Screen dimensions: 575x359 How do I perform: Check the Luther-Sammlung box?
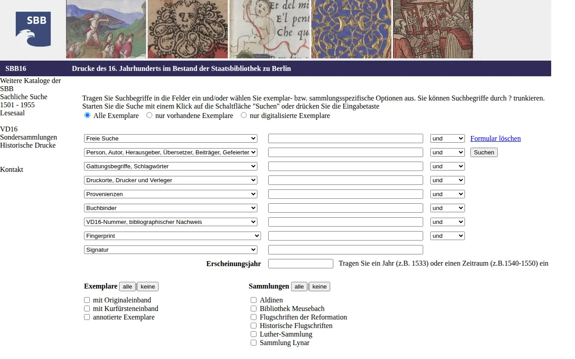click(254, 334)
